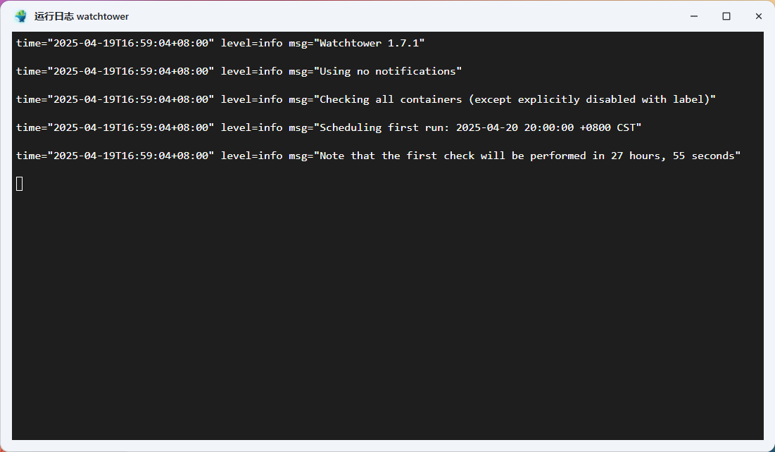Click the 运行日志 watchtower window title text
This screenshot has height=452, width=775.
point(82,16)
